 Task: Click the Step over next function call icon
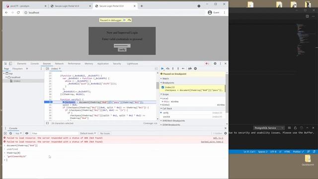[168, 69]
